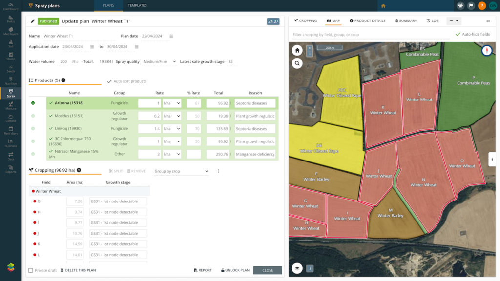Zoom in on the map
Image resolution: width=500 pixels, height=281 pixels.
pyautogui.click(x=310, y=48)
